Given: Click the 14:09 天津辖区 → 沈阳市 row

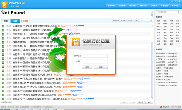Looking at the screenshot, I should point(76,26).
